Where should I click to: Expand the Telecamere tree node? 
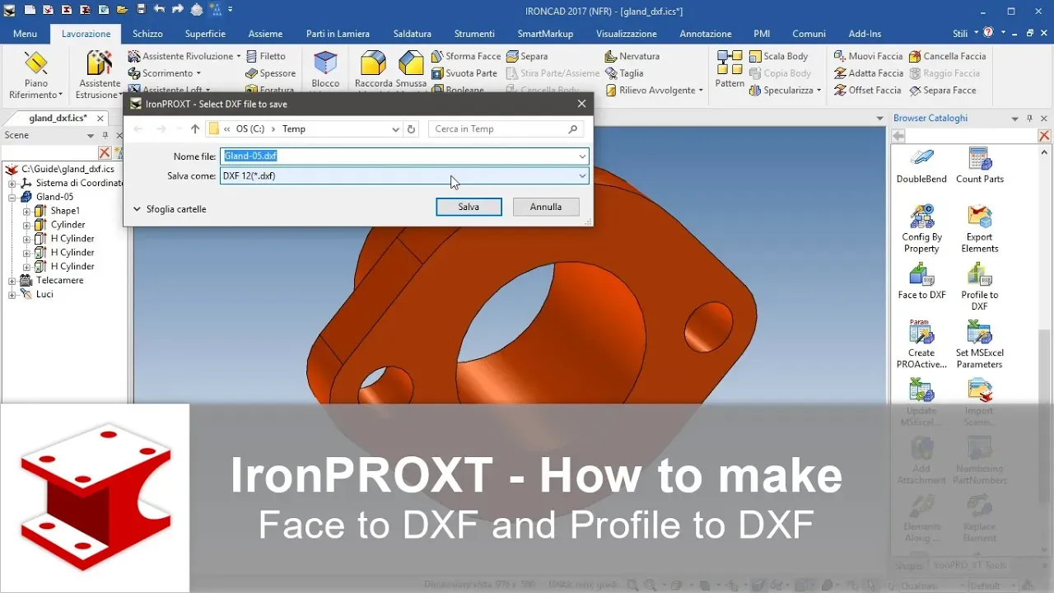[x=12, y=281]
